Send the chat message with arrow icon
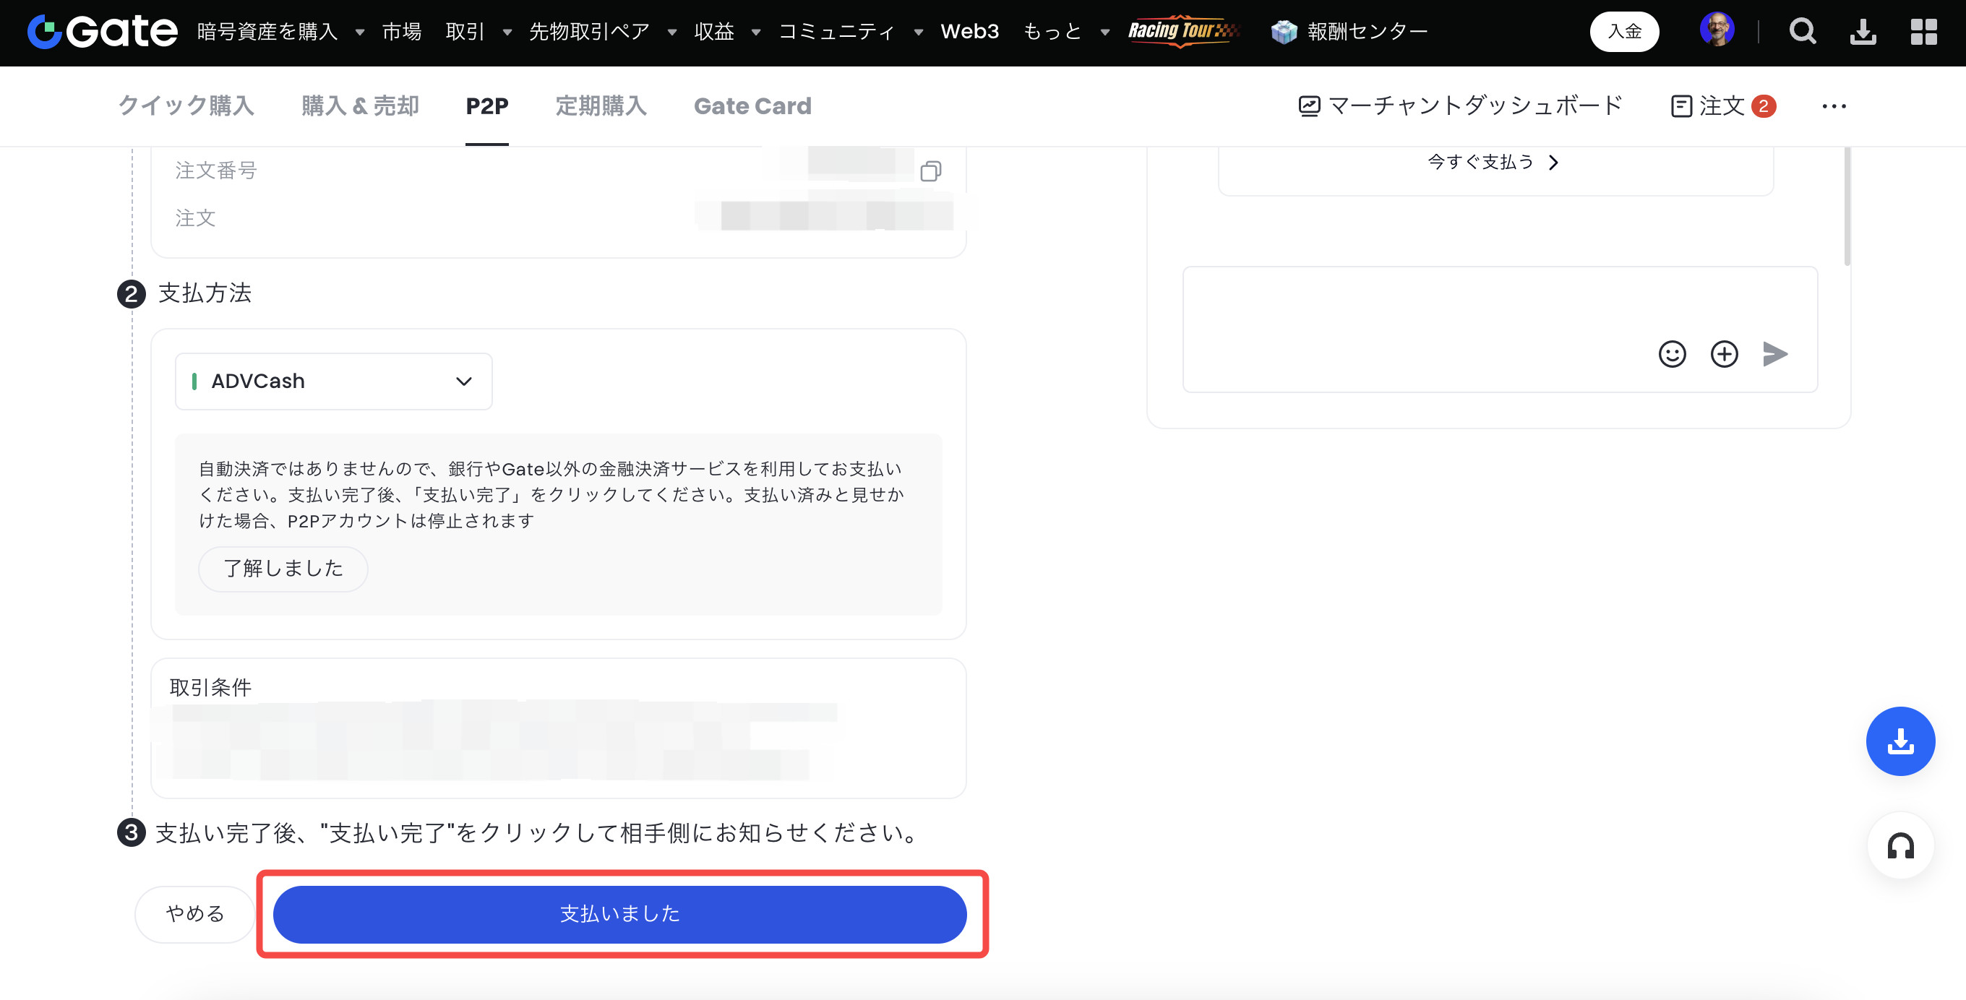 (x=1775, y=354)
